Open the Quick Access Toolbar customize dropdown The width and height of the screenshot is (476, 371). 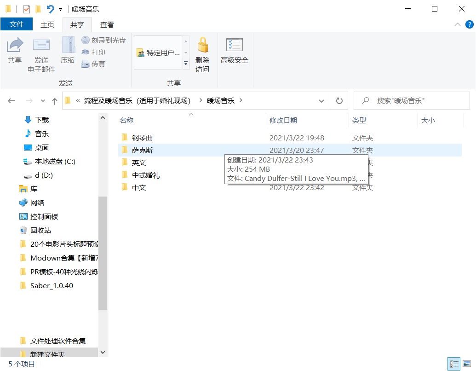[60, 10]
